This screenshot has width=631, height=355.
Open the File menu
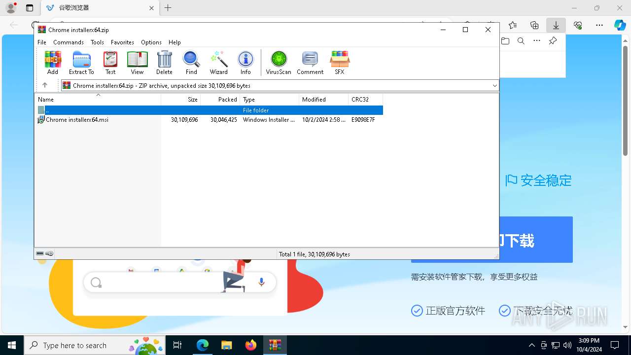(42, 42)
